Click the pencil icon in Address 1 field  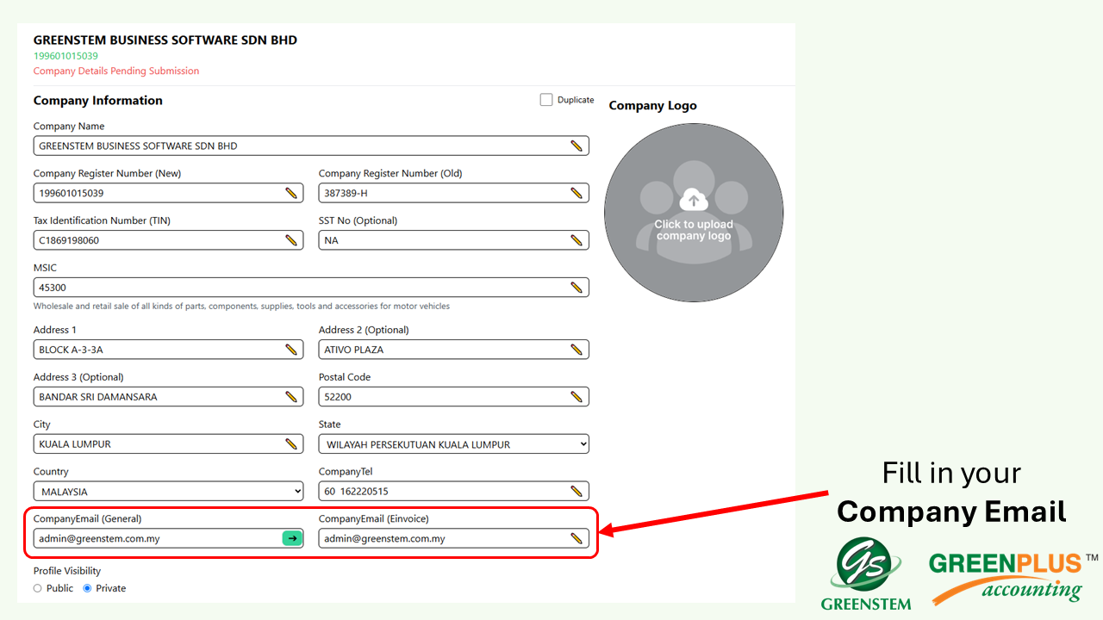tap(291, 350)
